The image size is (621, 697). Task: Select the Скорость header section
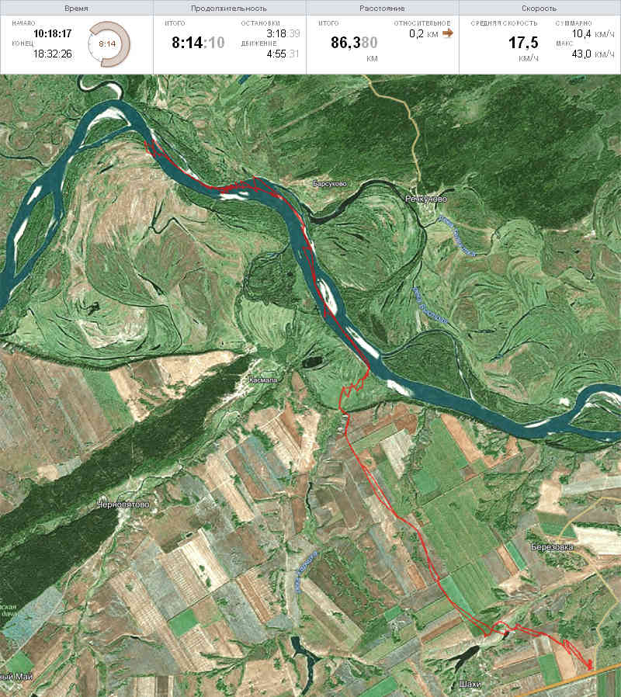click(x=539, y=8)
